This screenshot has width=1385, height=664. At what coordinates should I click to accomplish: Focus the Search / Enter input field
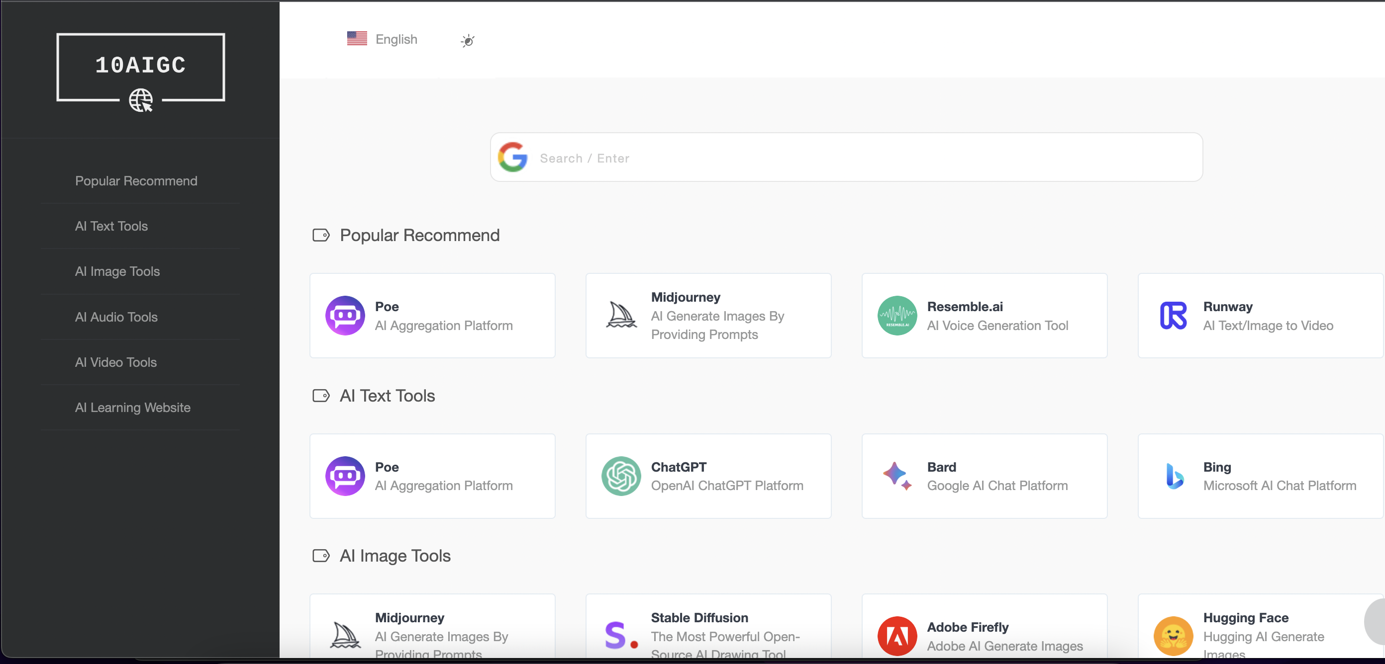pos(846,158)
